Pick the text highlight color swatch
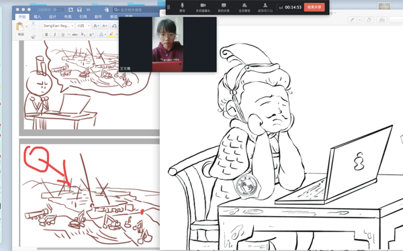This screenshot has width=403, height=251. [111, 34]
